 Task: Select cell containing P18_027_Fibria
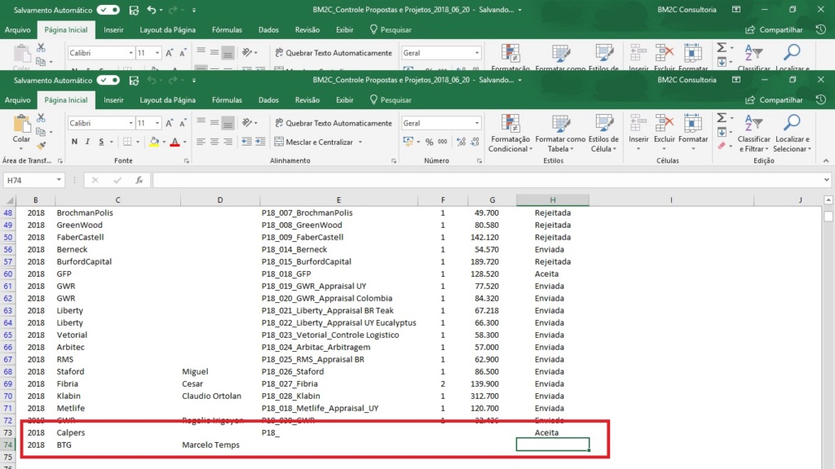(x=338, y=384)
